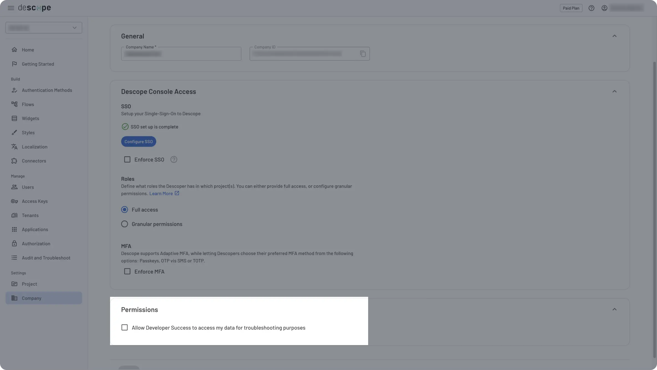This screenshot has height=370, width=657.
Task: Open the help question mark icon
Action: click(x=591, y=8)
